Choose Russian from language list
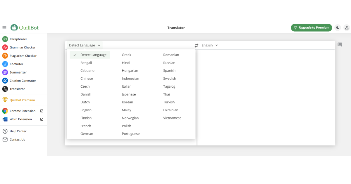The image size is (351, 184). point(169,63)
